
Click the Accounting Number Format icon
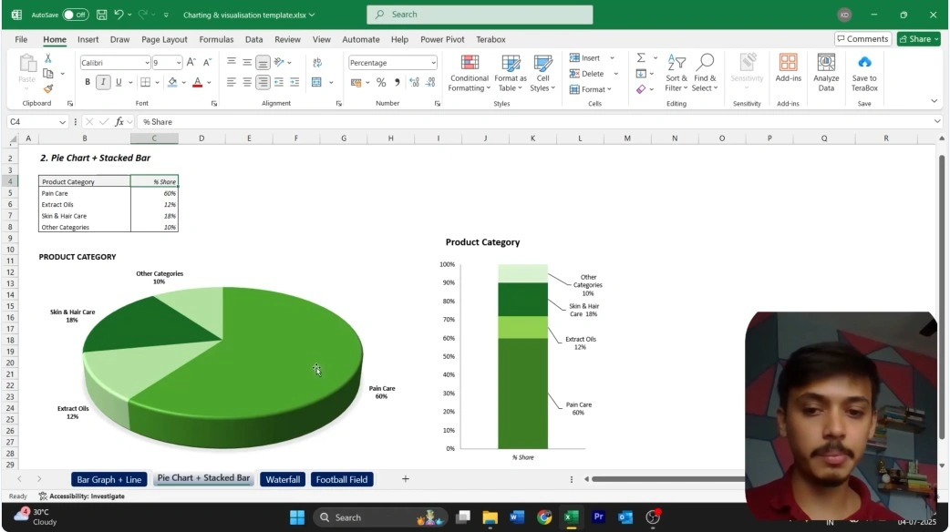coord(356,82)
